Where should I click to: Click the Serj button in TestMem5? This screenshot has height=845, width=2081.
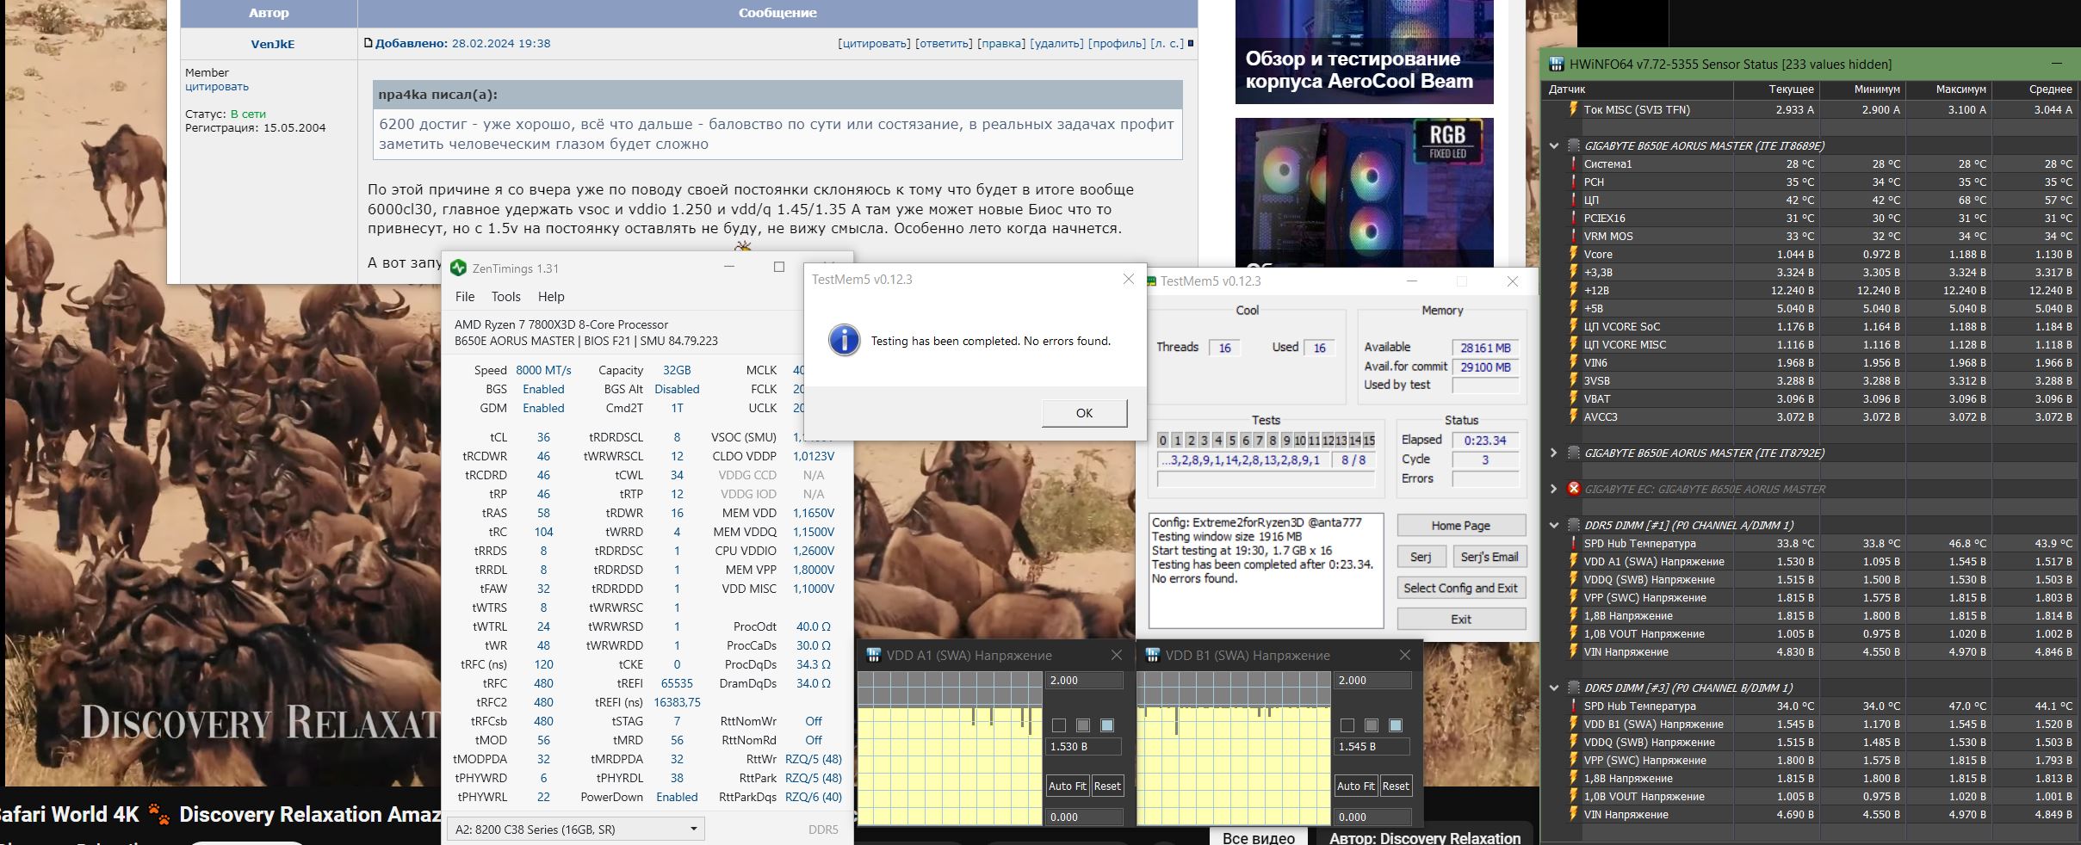click(x=1421, y=557)
